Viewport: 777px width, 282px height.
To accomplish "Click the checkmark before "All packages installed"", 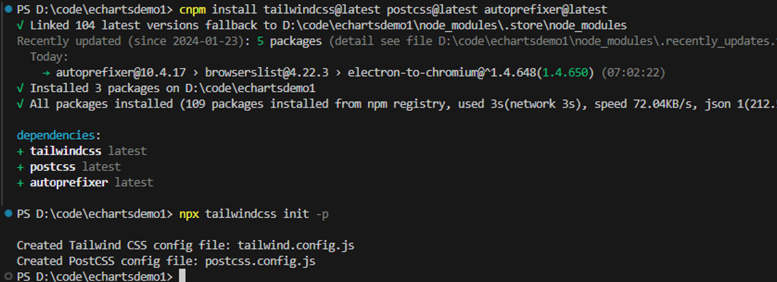I will pyautogui.click(x=21, y=104).
